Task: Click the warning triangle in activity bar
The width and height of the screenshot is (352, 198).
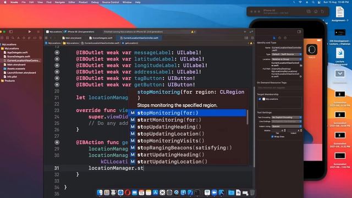Action: click(x=193, y=32)
